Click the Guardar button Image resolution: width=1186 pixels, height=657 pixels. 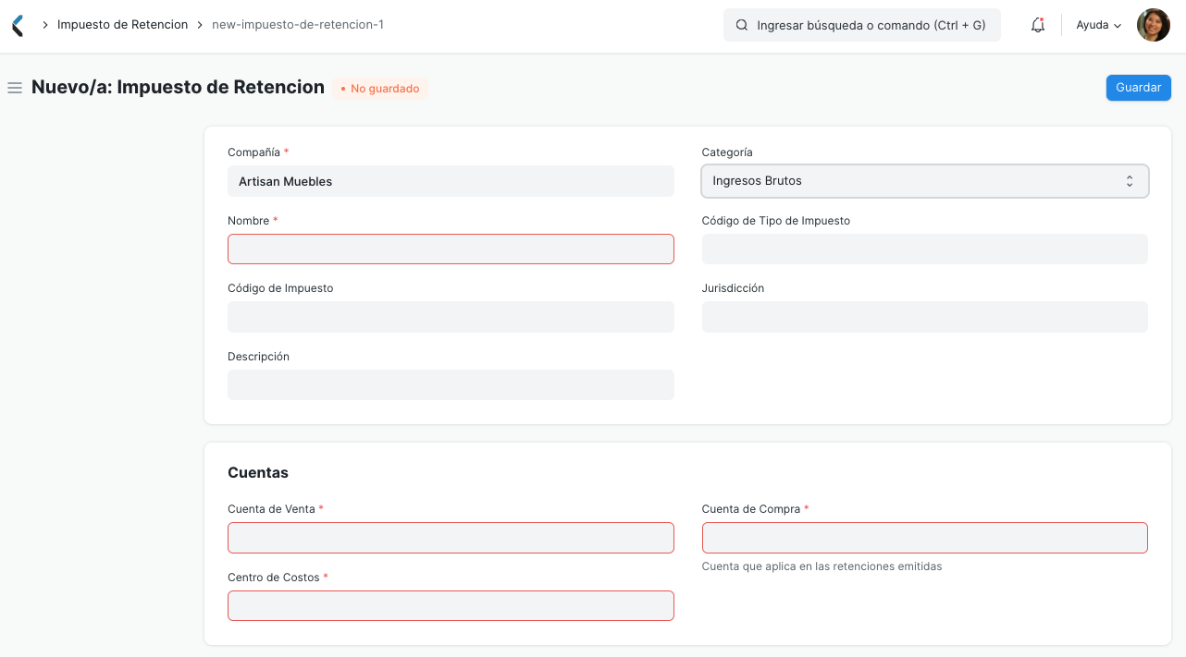(x=1139, y=88)
